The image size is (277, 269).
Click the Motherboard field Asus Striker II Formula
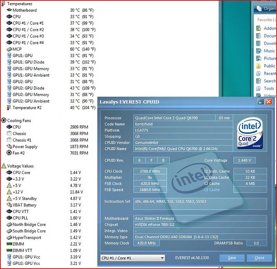200,219
